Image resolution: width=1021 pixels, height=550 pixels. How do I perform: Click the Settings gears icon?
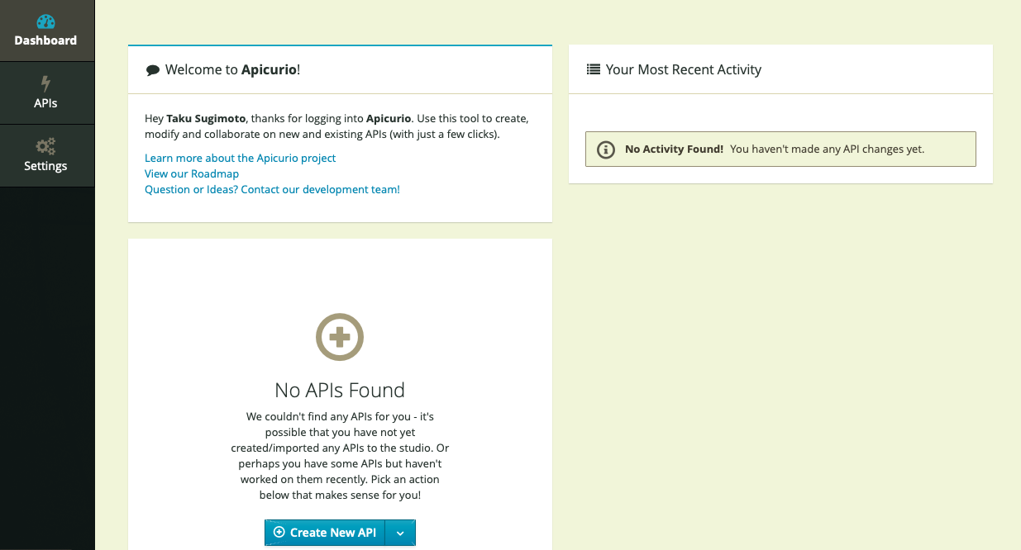[x=46, y=147]
